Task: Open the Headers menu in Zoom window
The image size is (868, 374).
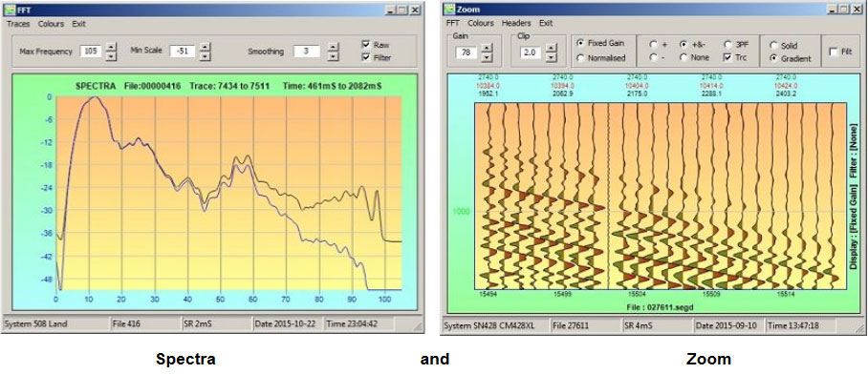Action: (516, 23)
